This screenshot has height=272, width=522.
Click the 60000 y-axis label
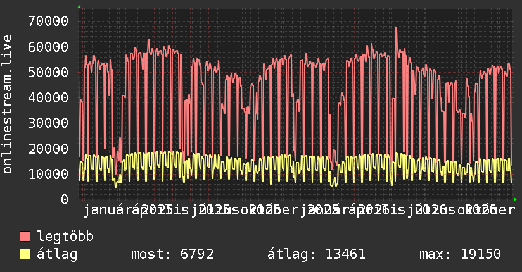point(48,47)
